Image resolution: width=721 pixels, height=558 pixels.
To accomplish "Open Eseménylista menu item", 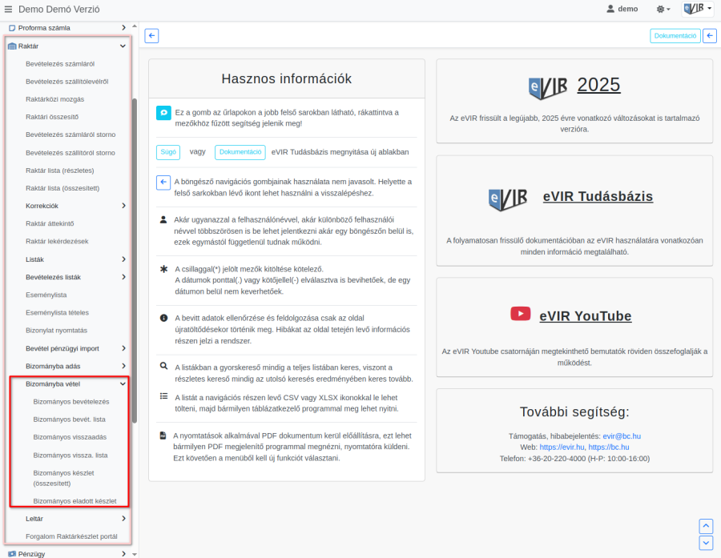I will 46,295.
